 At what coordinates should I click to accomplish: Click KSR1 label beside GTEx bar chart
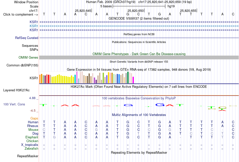34,78
